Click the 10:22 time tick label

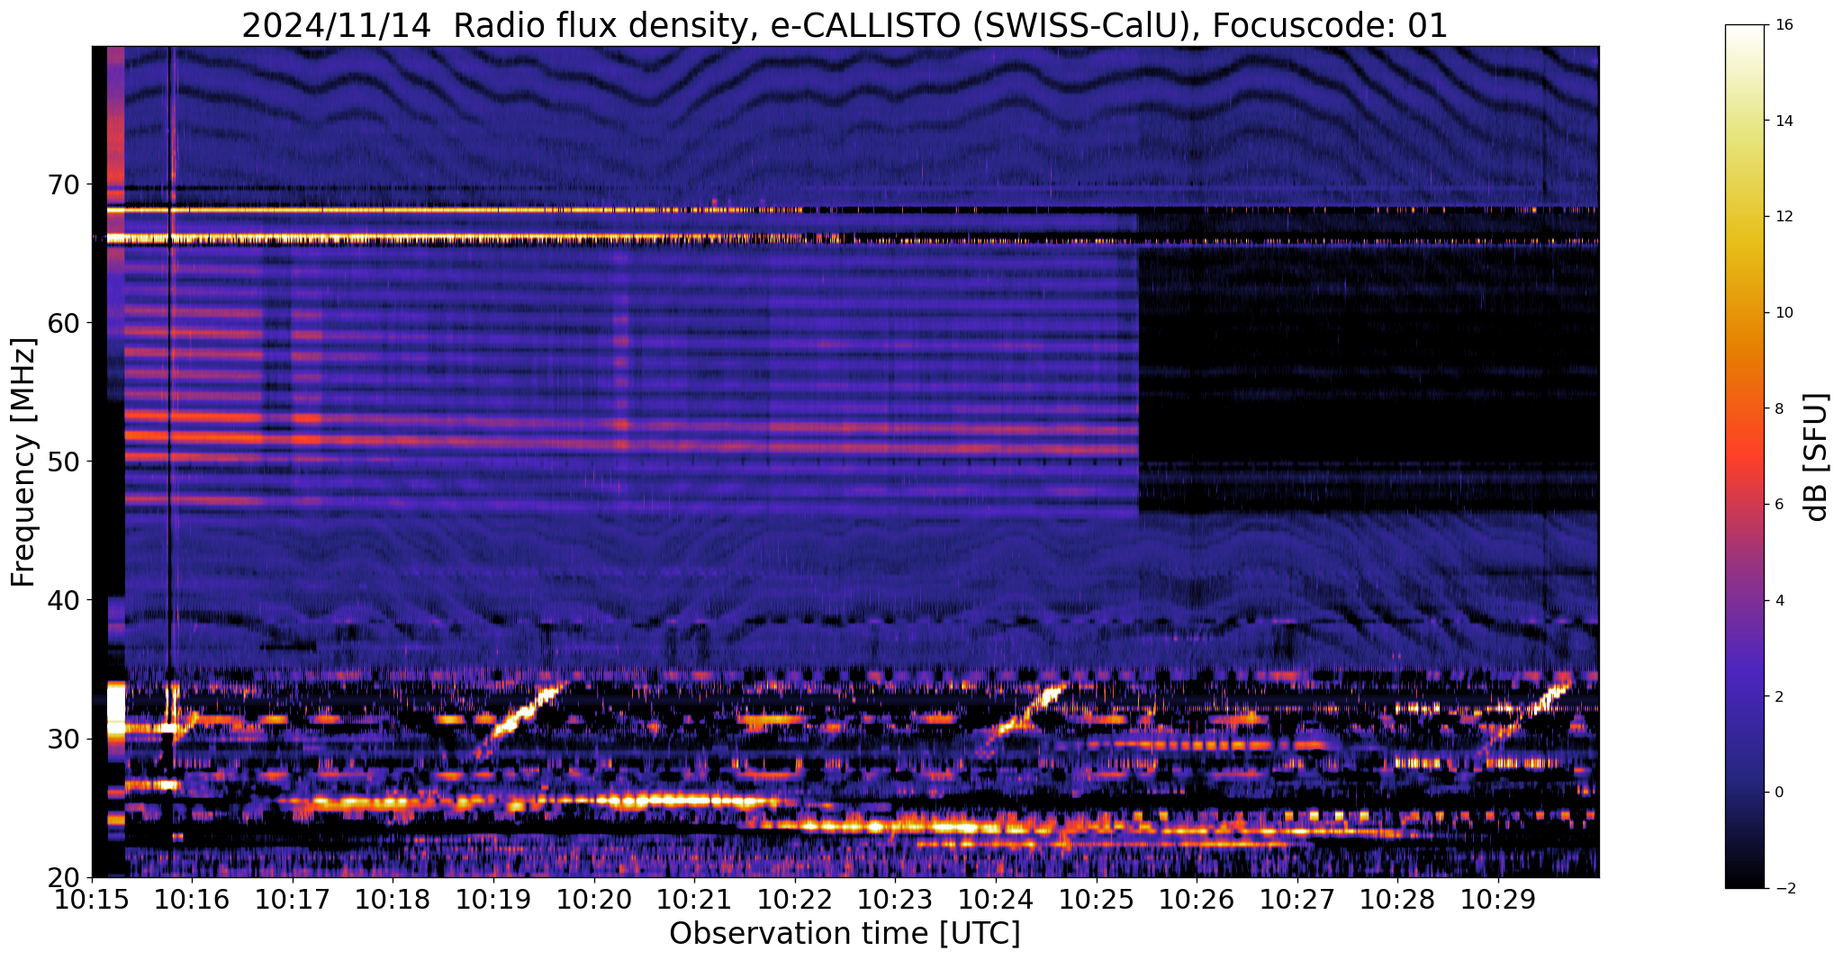795,901
